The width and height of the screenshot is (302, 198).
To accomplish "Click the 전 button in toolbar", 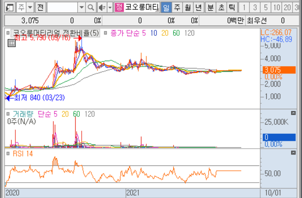I will (40, 8).
